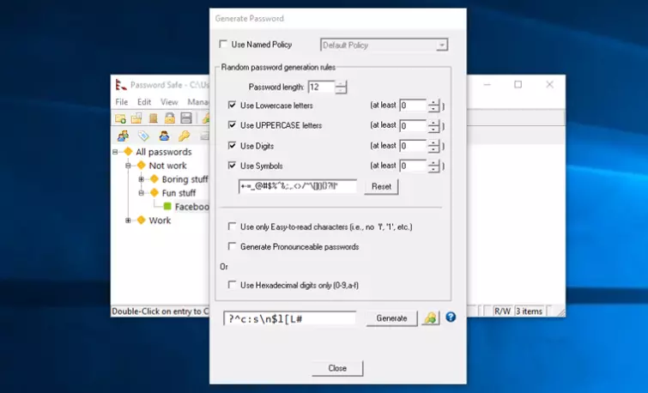Click the blue tag icon in the toolbar

point(143,136)
